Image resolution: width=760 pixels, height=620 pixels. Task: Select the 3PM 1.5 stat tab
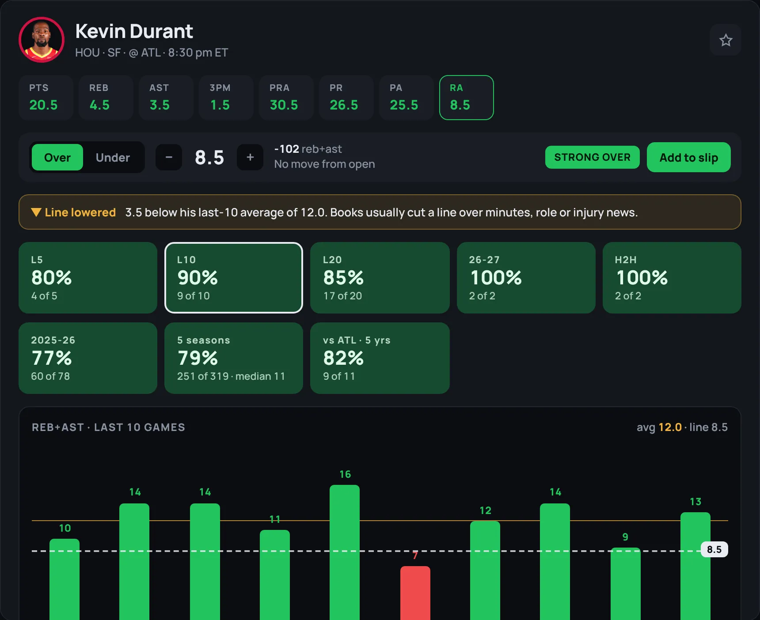pyautogui.click(x=226, y=98)
